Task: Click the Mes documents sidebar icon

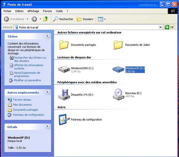Action: pos(10,105)
